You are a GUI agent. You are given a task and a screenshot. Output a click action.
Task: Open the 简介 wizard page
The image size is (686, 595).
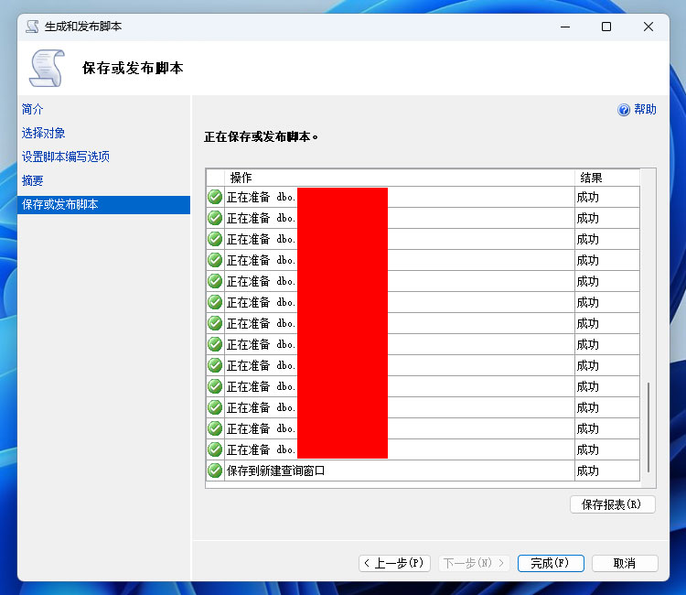33,109
